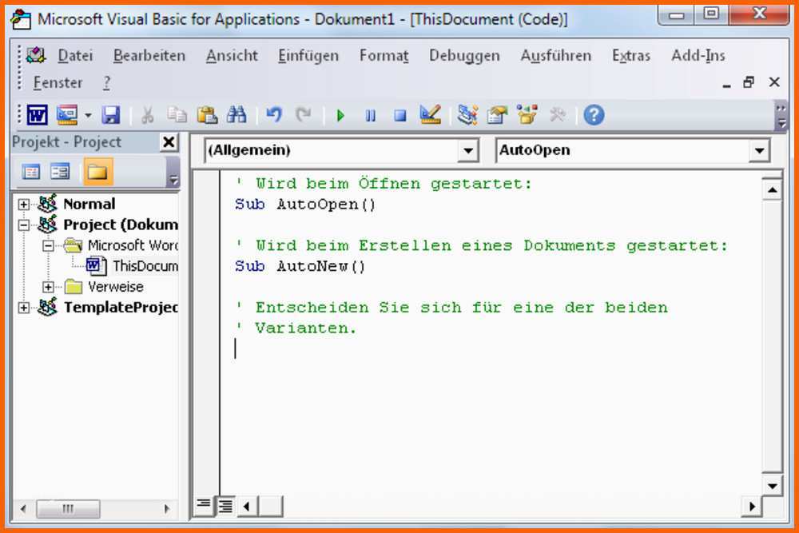Click the Save floppy disk icon
This screenshot has height=533, width=799.
[x=111, y=115]
